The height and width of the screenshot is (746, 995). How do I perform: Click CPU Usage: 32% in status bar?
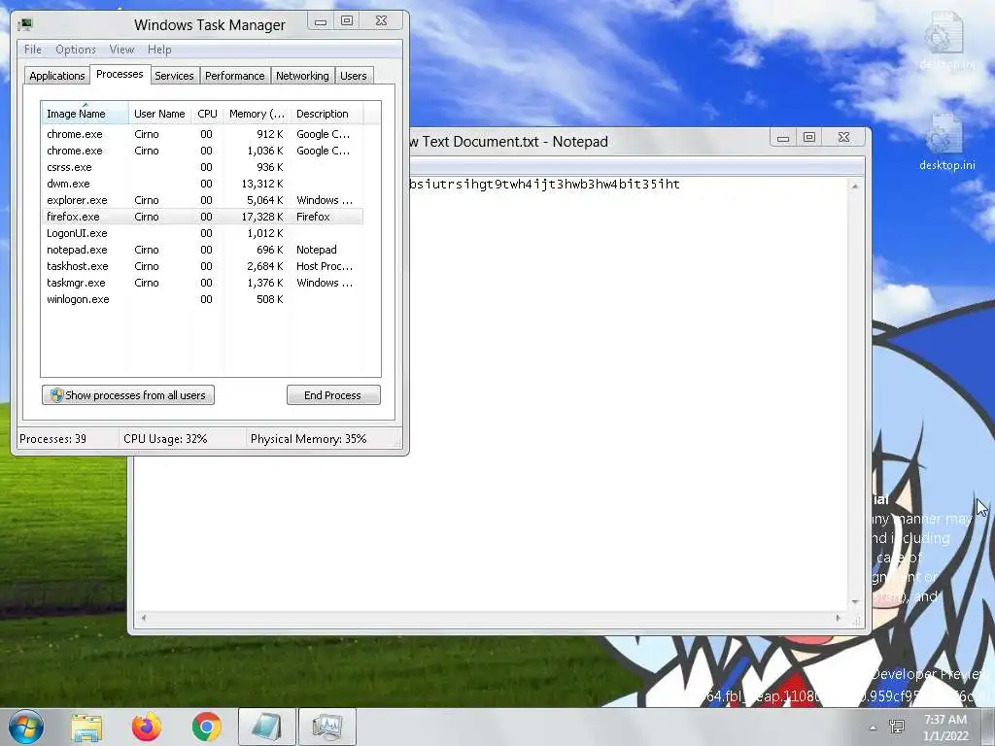click(x=165, y=438)
